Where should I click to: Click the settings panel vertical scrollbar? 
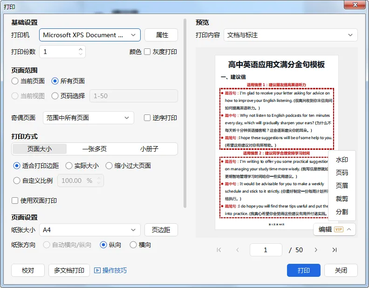click(185, 113)
